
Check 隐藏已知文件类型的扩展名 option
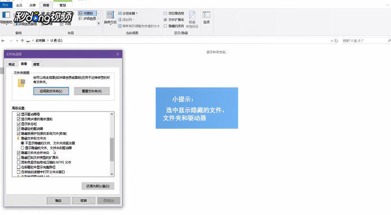coord(19,158)
